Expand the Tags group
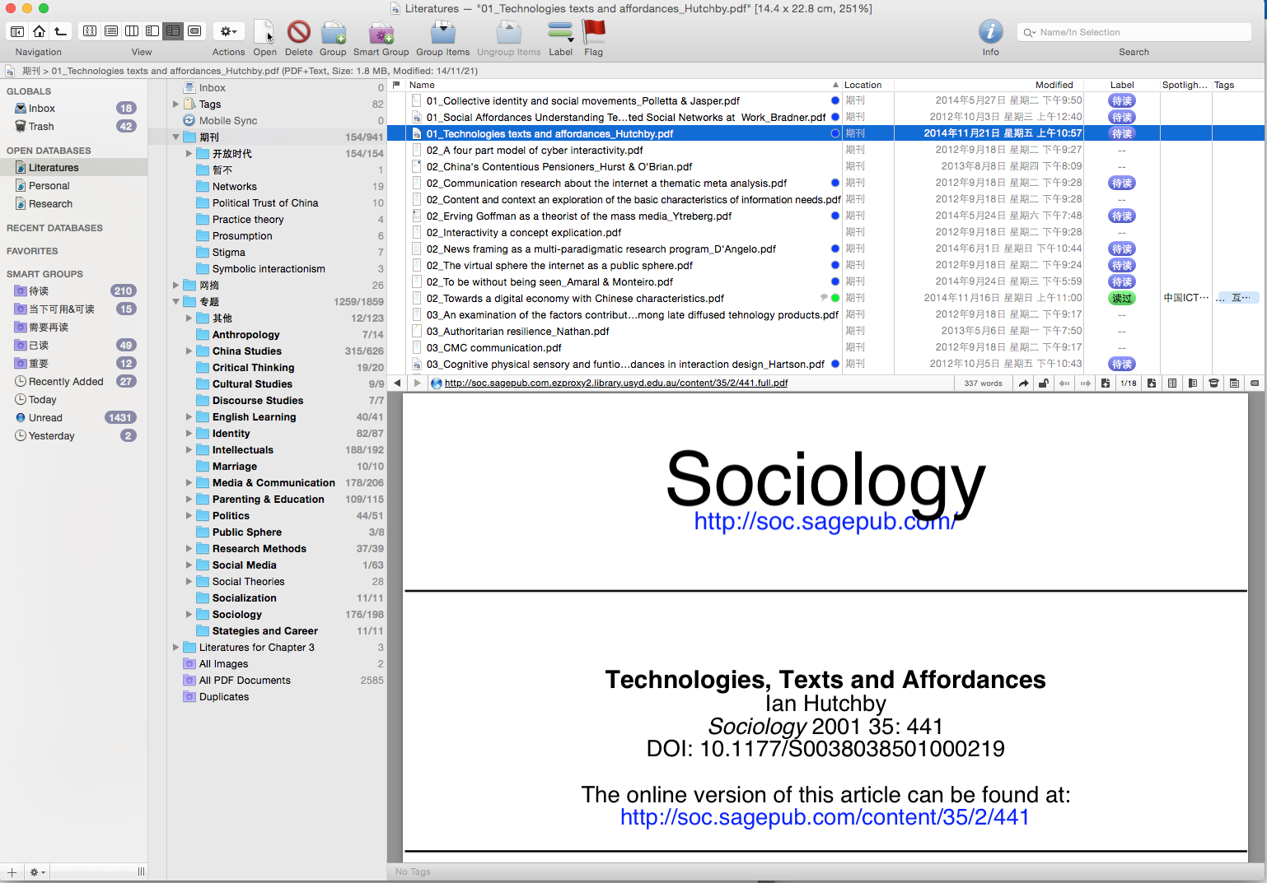 [175, 105]
